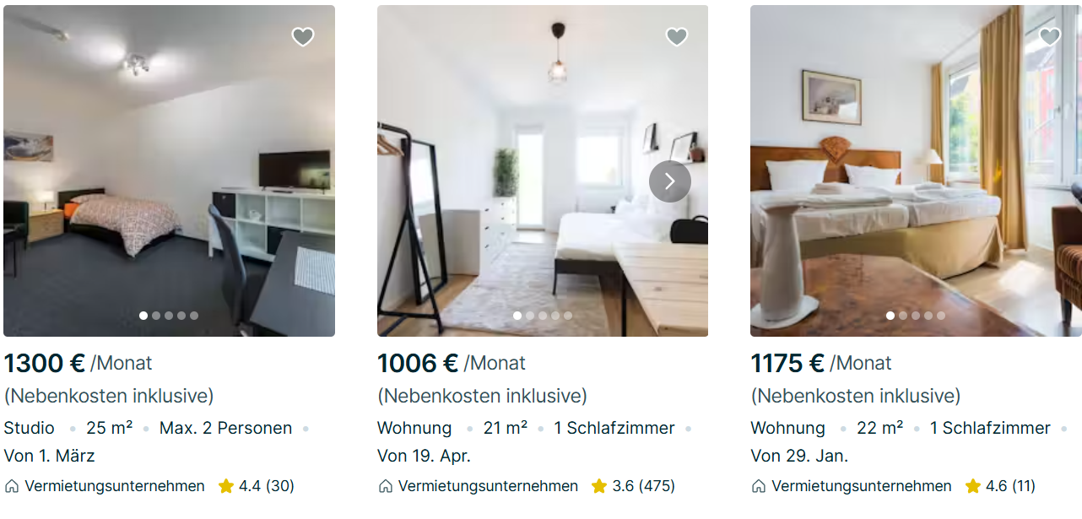Show next photo of 1006 € apartment
1082x519 pixels.
pyautogui.click(x=669, y=181)
